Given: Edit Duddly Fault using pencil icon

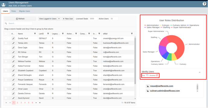Looking at the screenshot, I should [13, 38].
